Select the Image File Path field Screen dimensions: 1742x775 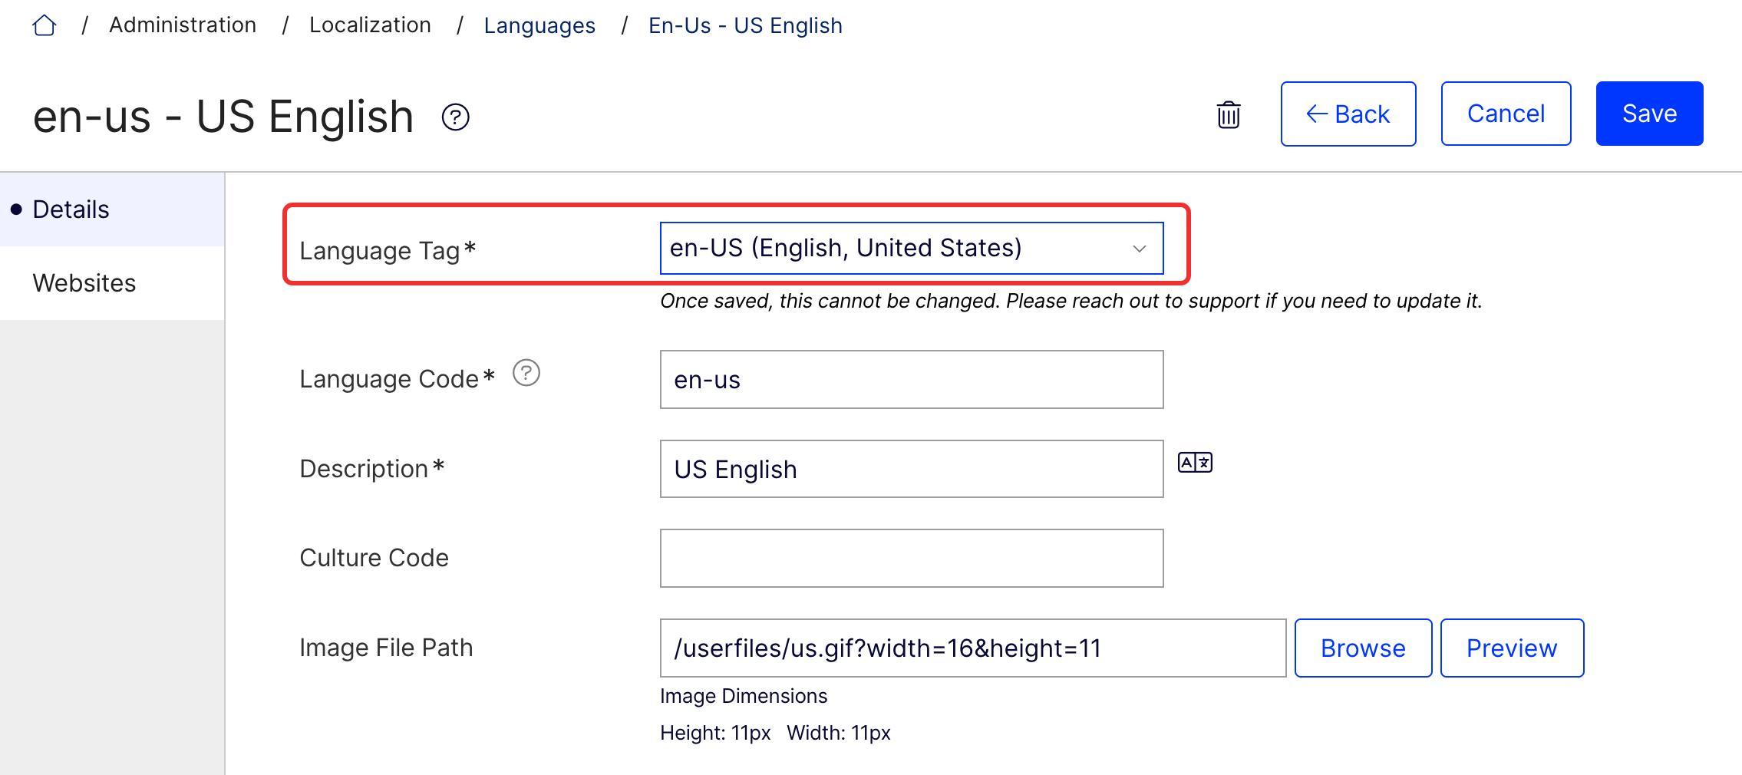[972, 648]
